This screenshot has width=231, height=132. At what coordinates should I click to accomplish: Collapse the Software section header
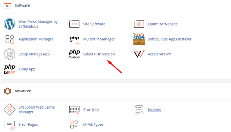point(22,6)
